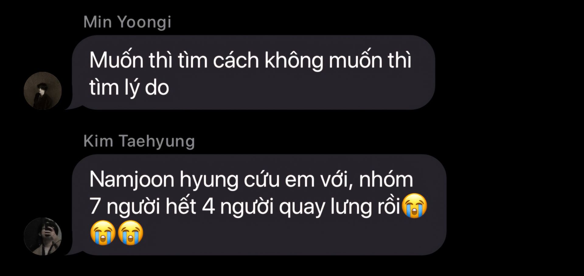Click the number 4 in Taehyung's message

click(x=208, y=207)
